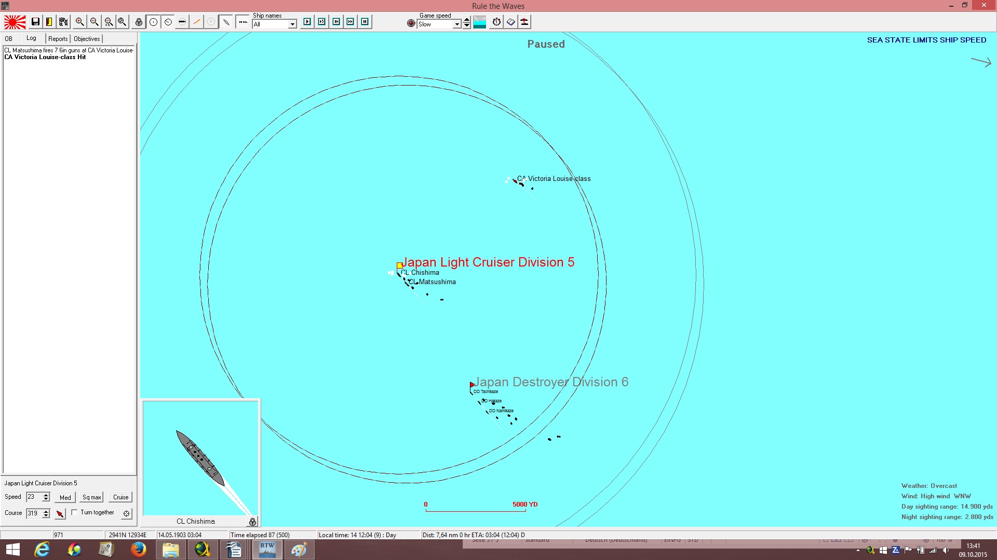Open the Objectives tab
Viewport: 997px width, 560px height.
pos(87,39)
